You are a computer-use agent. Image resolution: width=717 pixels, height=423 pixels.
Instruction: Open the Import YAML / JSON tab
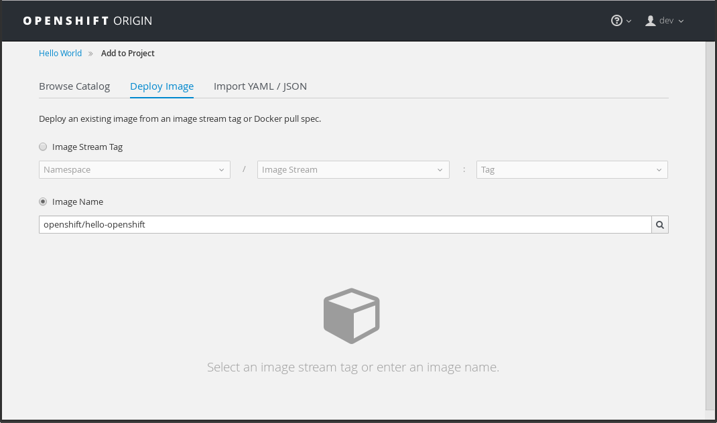coord(260,86)
